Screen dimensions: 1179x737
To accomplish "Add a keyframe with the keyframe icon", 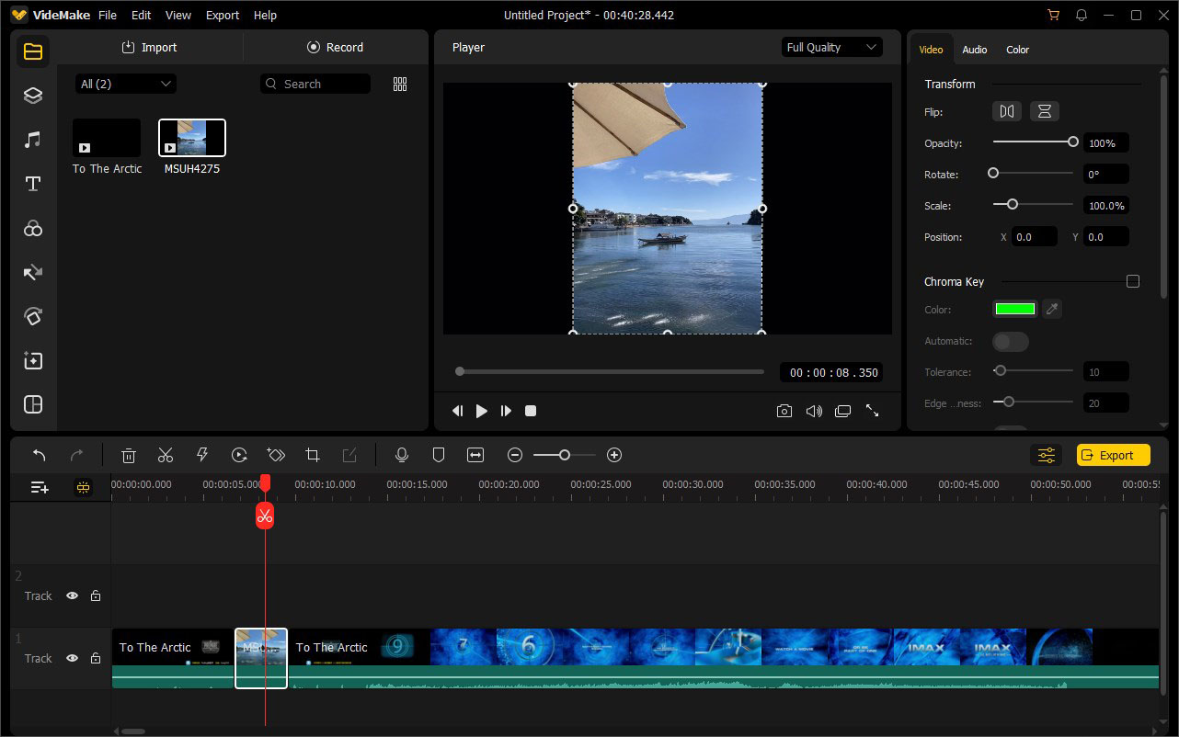I will [x=276, y=454].
